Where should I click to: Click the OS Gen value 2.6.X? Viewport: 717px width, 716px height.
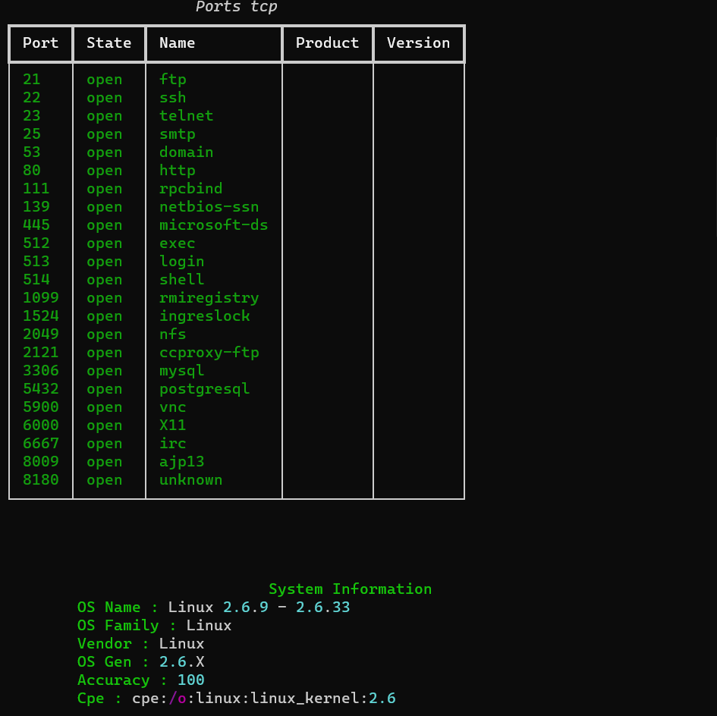click(181, 661)
